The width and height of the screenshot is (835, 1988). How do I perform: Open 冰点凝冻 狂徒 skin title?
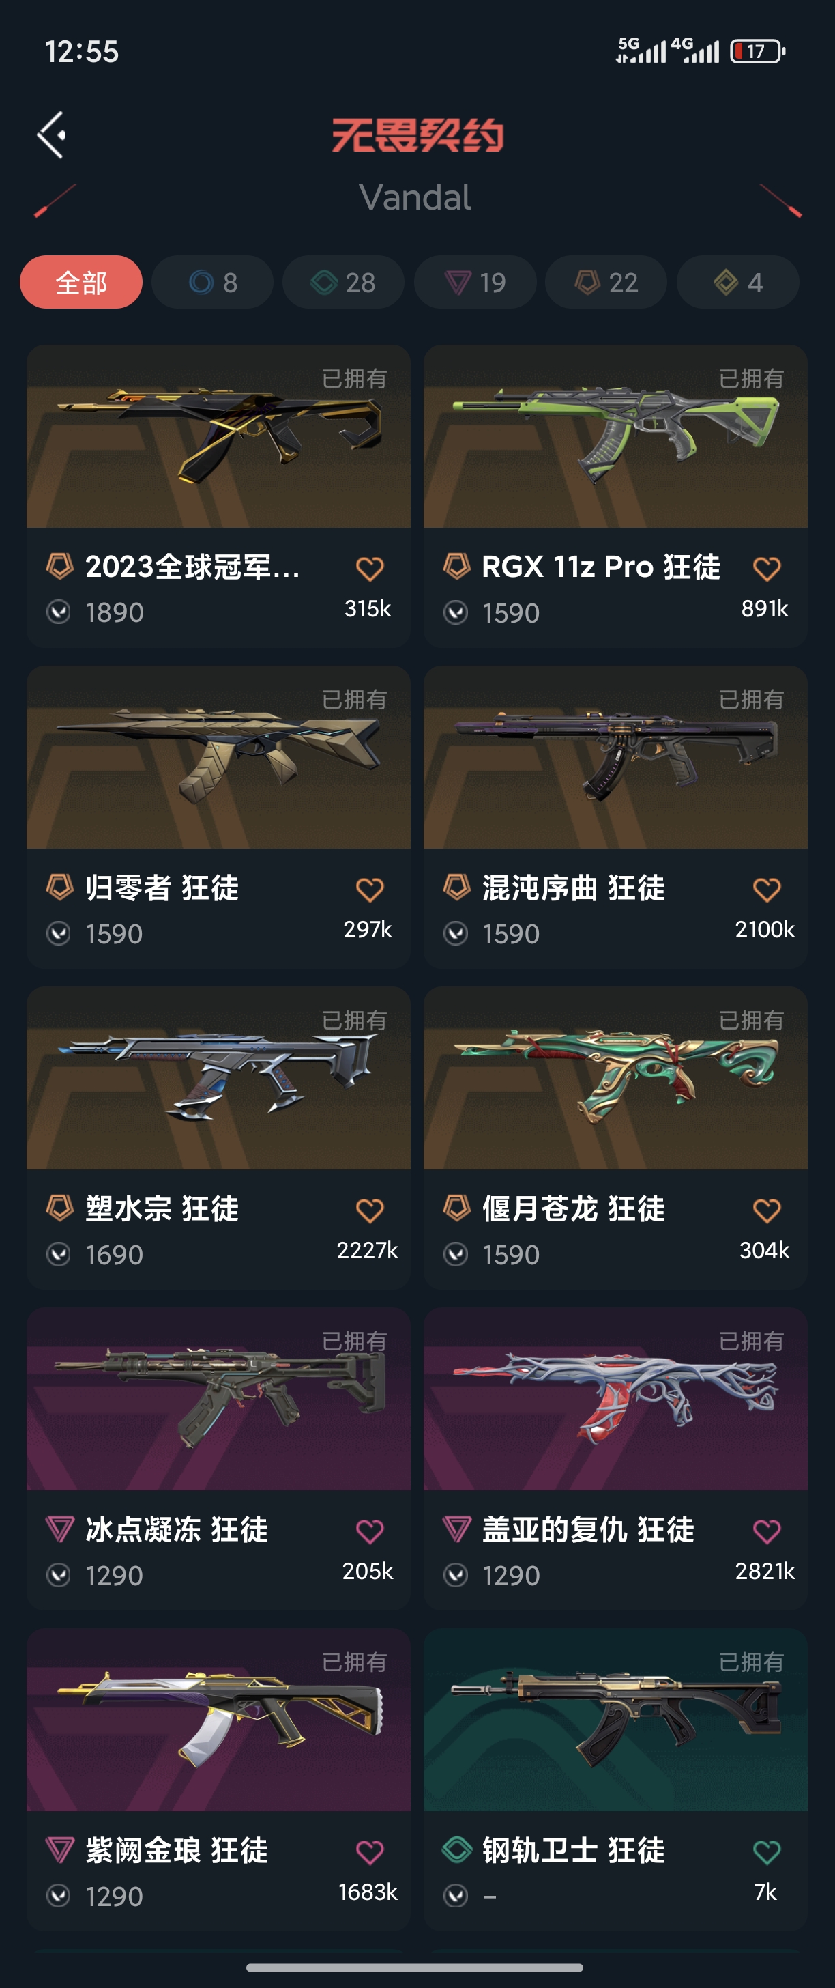pos(177,1530)
